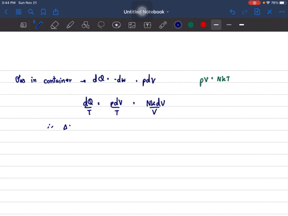Viewport: 288px width, 216px height.
Task: Choose the red pen color
Action: [203, 25]
